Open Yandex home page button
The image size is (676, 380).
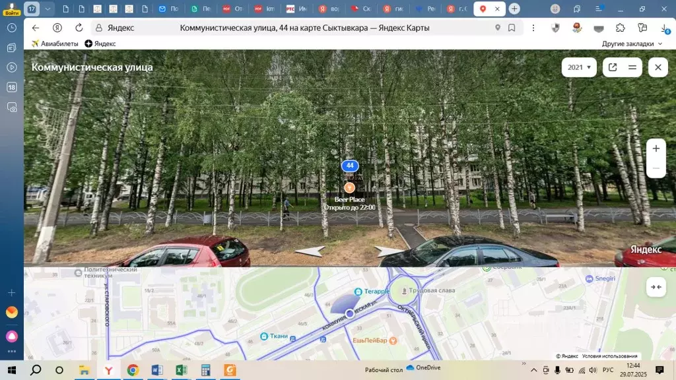tap(57, 28)
